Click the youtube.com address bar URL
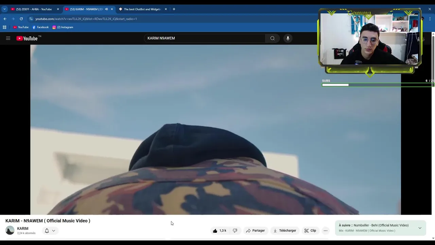The width and height of the screenshot is (435, 245). 86,19
